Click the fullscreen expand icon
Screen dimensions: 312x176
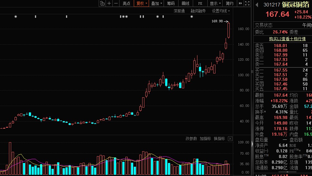point(247,3)
